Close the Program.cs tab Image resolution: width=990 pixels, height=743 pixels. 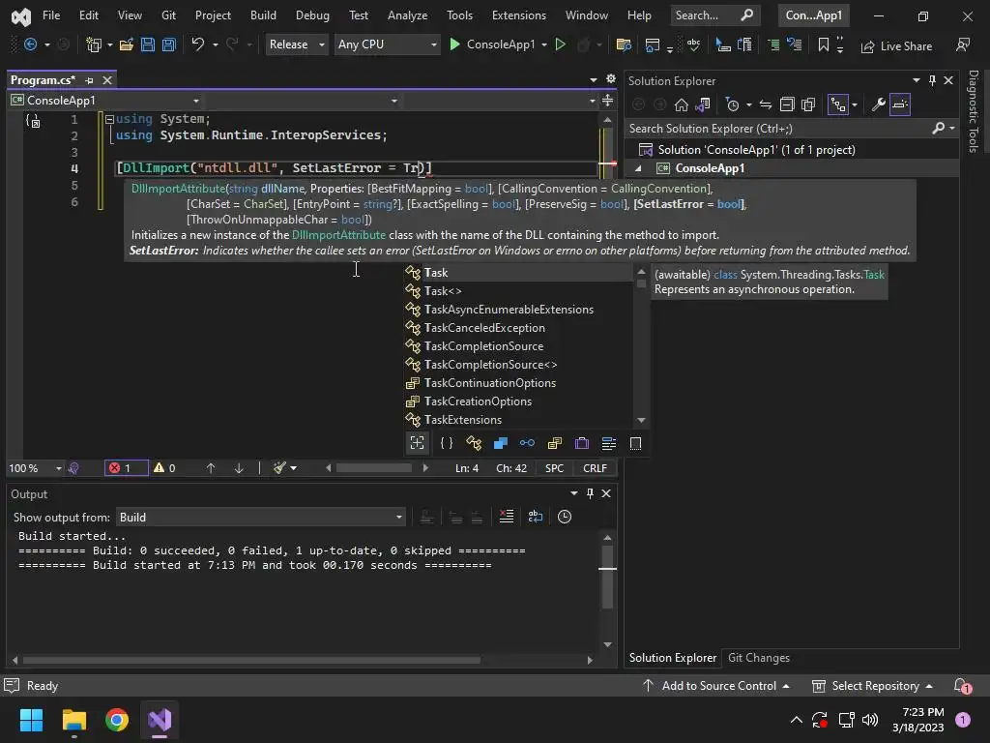107,80
